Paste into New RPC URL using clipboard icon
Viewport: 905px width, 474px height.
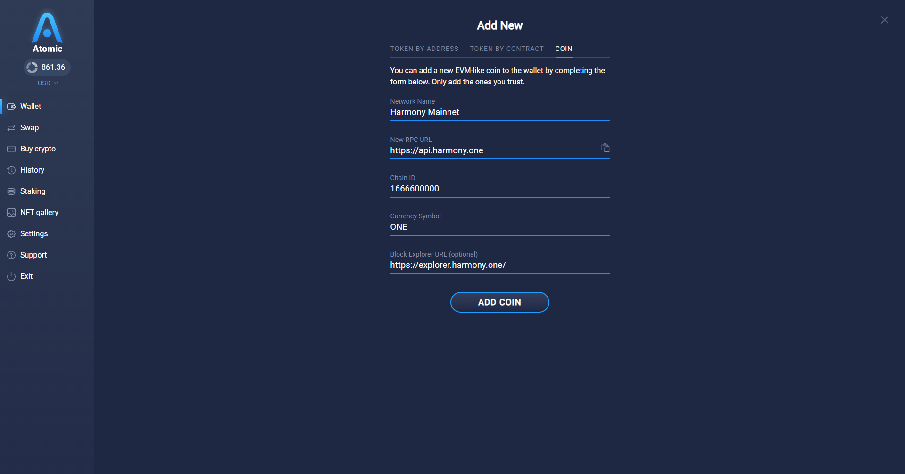[x=605, y=148]
